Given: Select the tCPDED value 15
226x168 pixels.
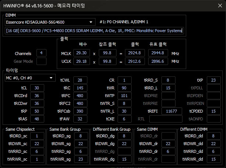Looking at the screenshot, I should (x=214, y=111).
